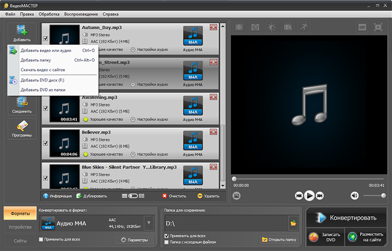Screen dimensions: 392x251
Task: Open Настройки аудио for Awakening.mp3
Action: 149,119
